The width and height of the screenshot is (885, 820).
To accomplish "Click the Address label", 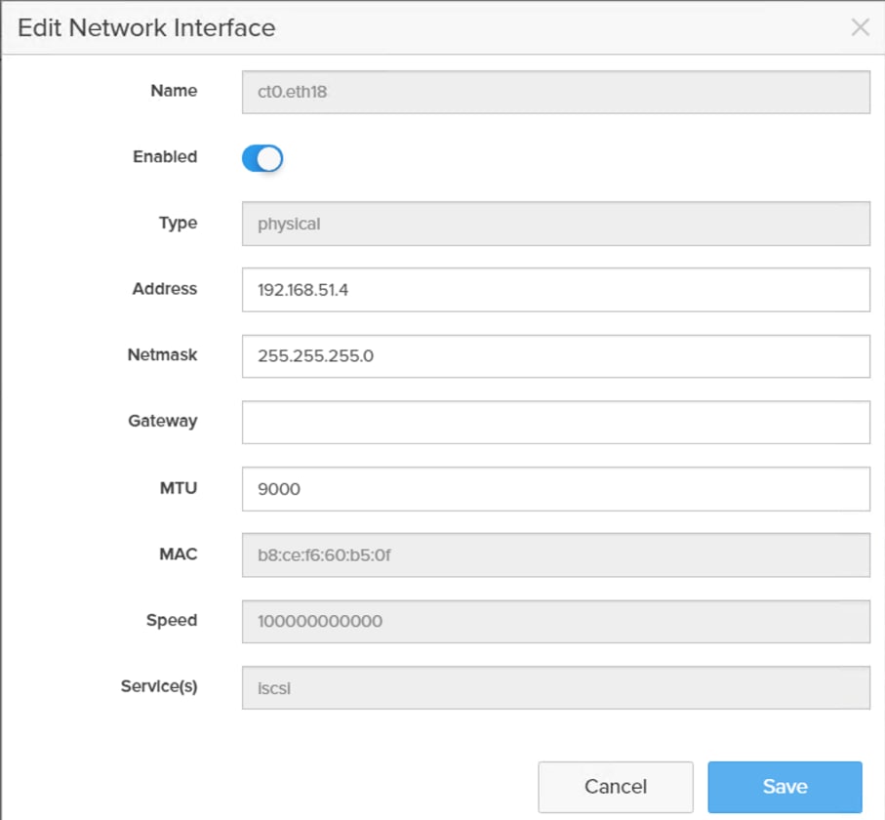I will tap(164, 289).
